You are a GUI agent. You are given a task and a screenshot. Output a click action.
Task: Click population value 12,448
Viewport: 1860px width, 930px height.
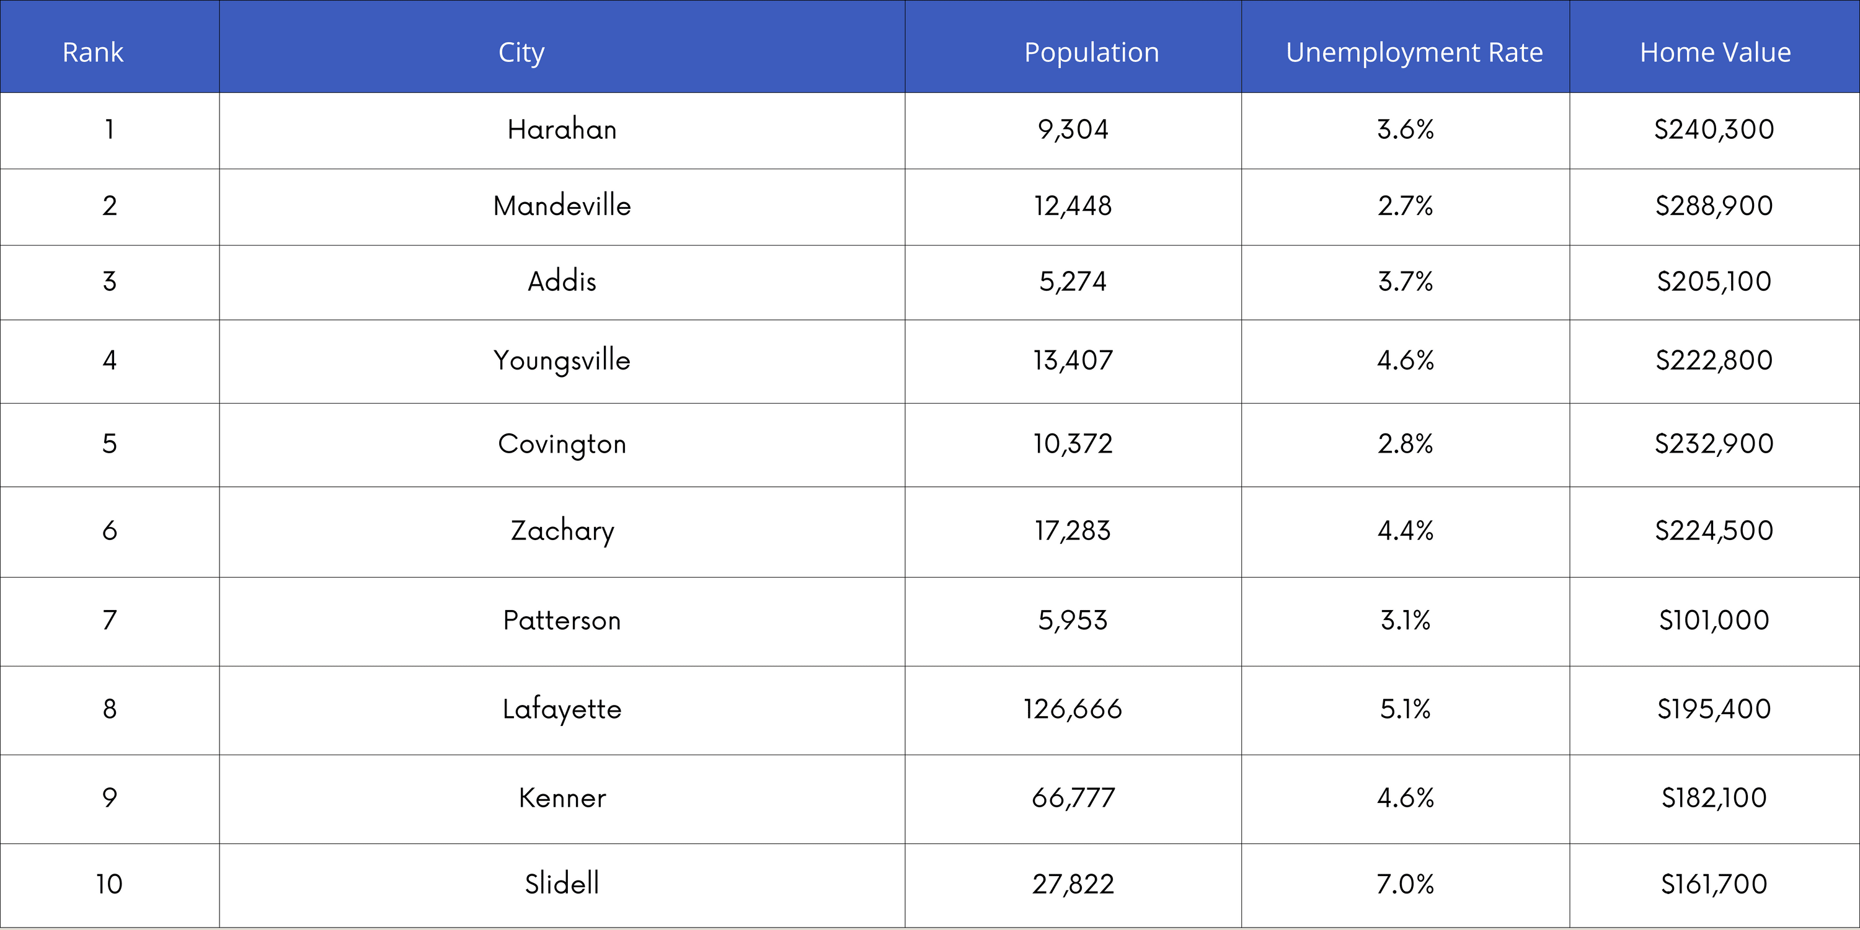pyautogui.click(x=1073, y=206)
